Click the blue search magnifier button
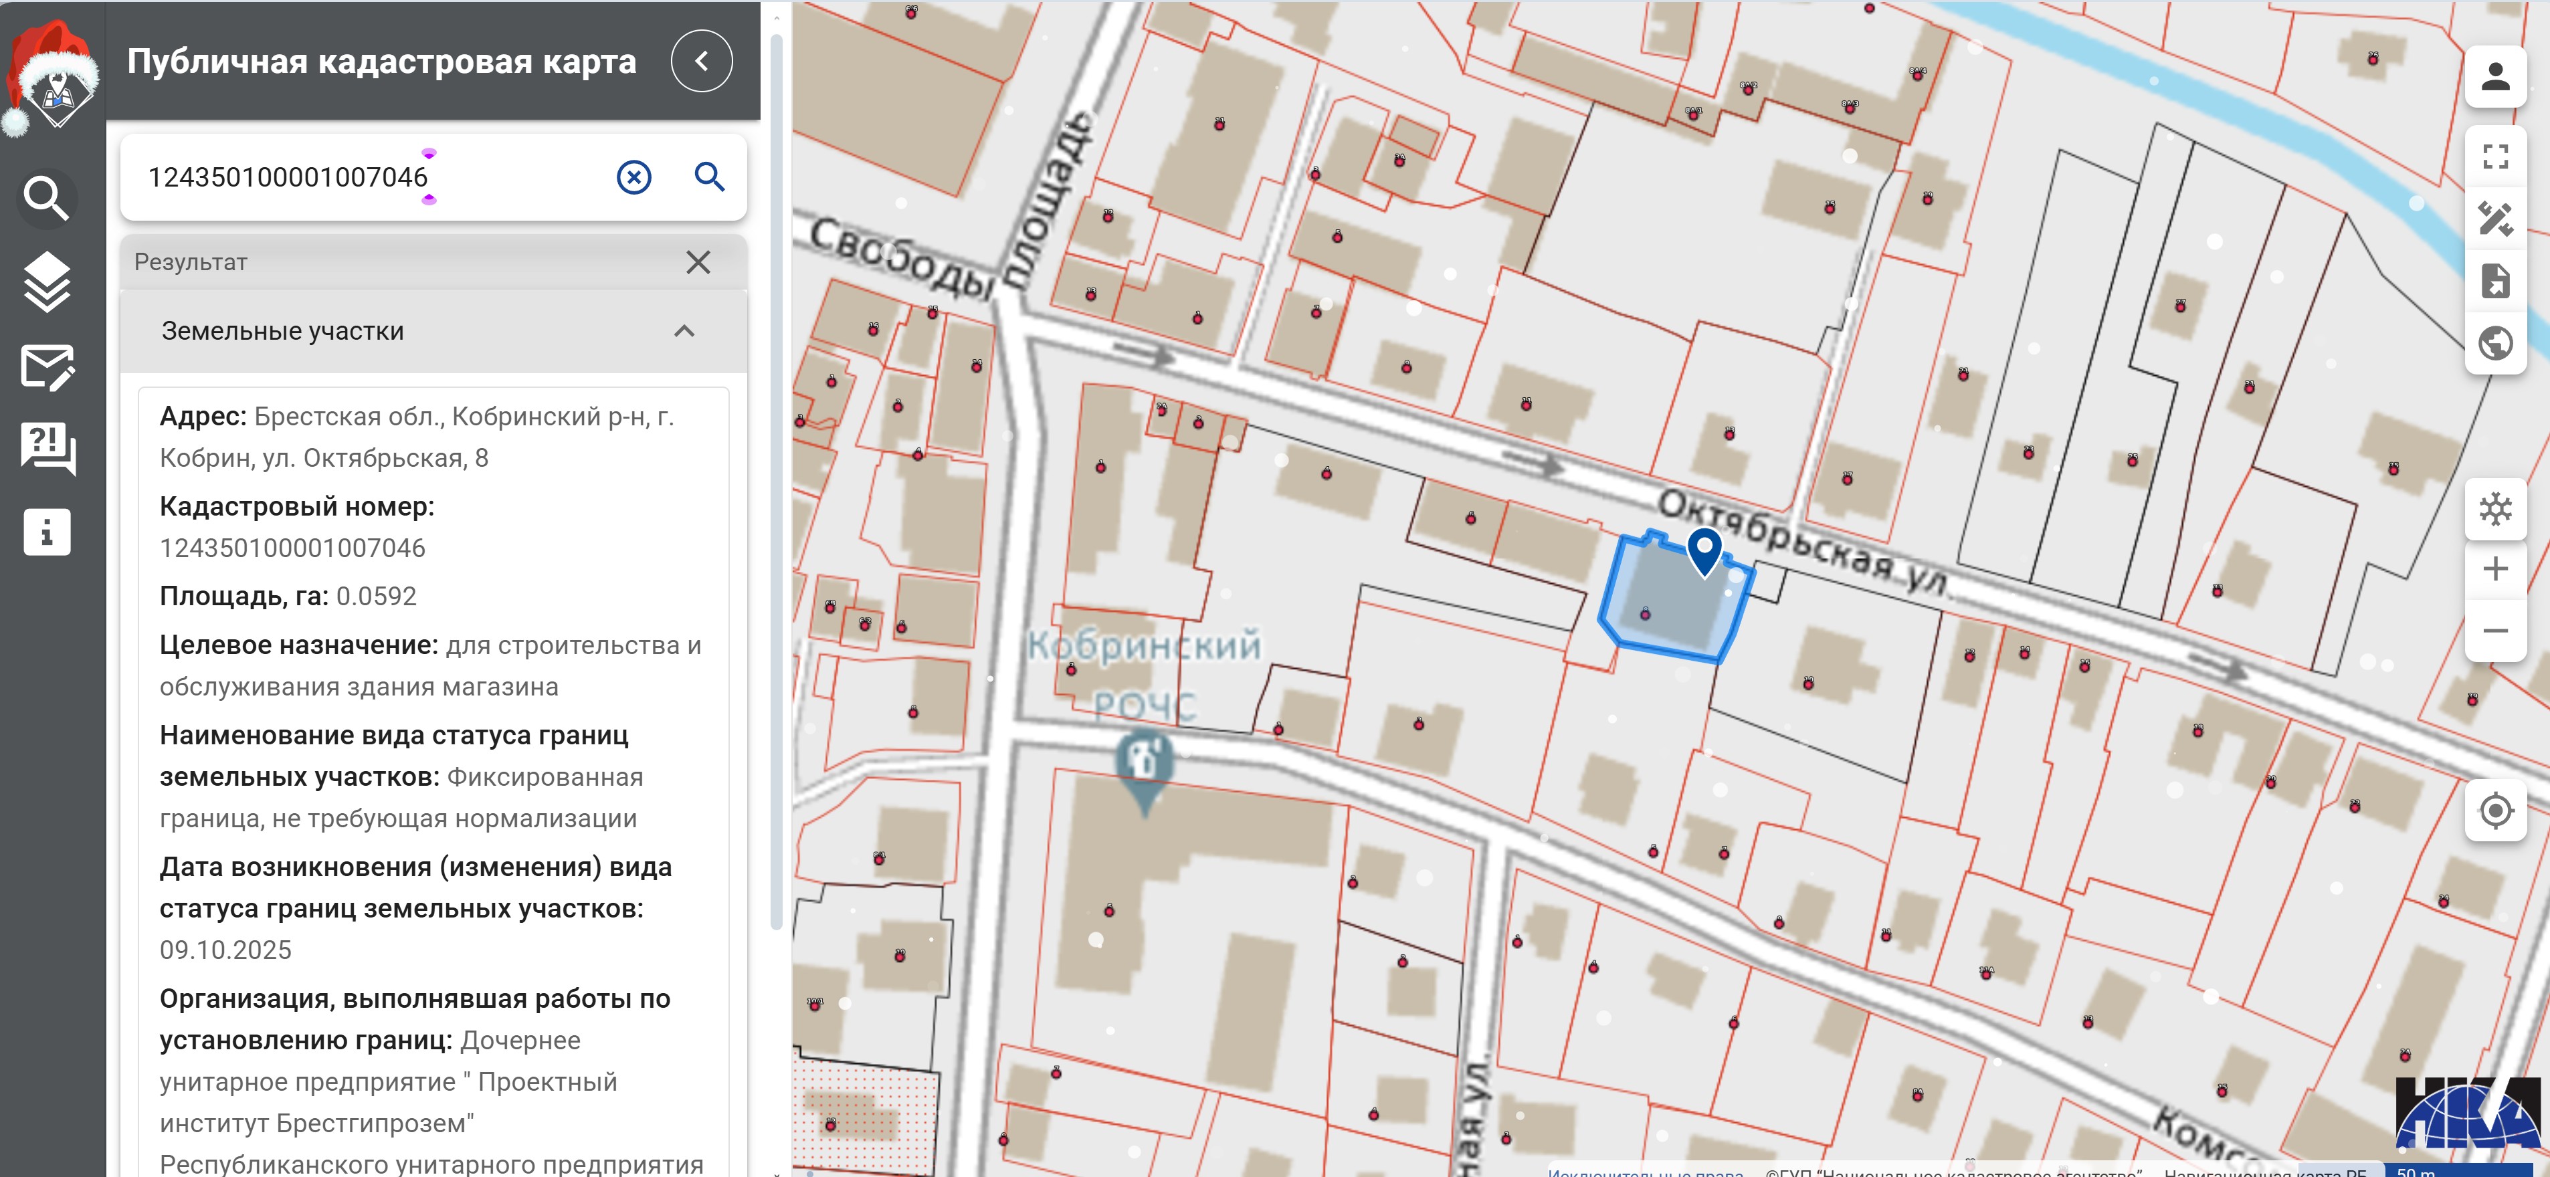 [709, 177]
